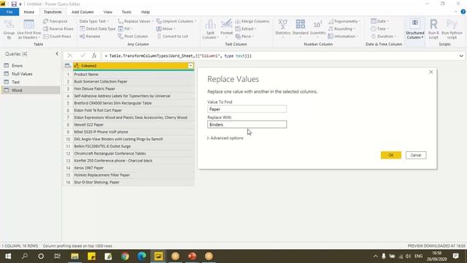Click the Column1 header

coord(134,66)
